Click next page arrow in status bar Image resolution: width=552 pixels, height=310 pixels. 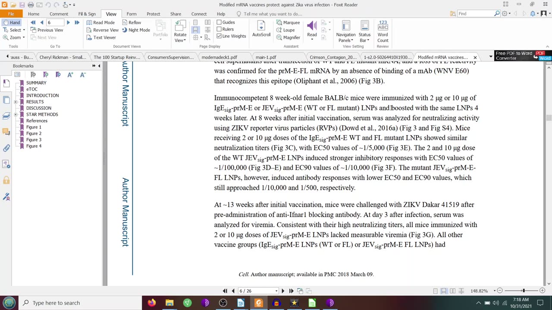[282, 291]
